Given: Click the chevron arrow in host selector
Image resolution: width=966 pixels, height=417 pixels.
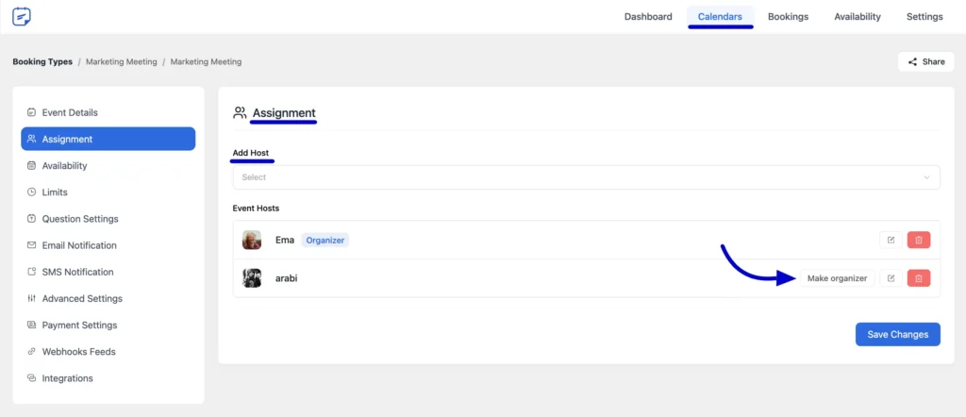Looking at the screenshot, I should (x=927, y=177).
